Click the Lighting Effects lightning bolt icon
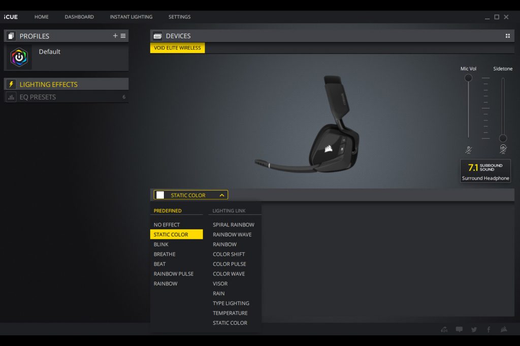520x346 pixels. (x=11, y=85)
